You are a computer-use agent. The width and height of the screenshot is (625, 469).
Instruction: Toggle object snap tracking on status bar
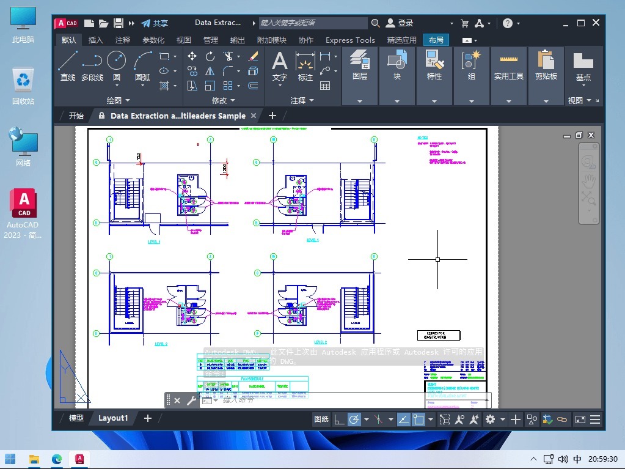pos(404,419)
